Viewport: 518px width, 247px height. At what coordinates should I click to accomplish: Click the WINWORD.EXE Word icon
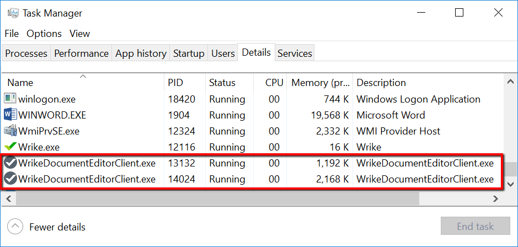(x=10, y=115)
